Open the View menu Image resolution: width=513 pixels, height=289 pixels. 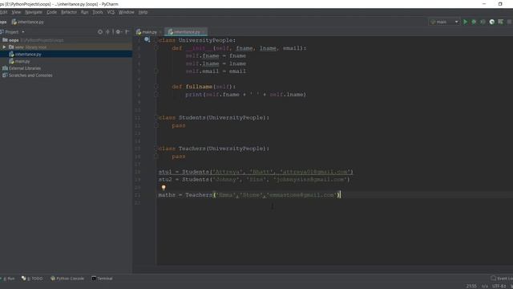[x=16, y=12]
